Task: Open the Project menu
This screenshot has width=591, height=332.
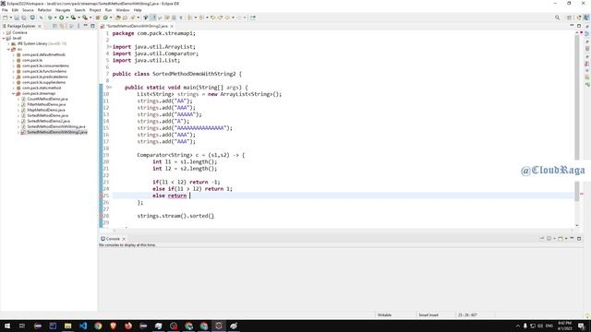Action: tap(95, 10)
